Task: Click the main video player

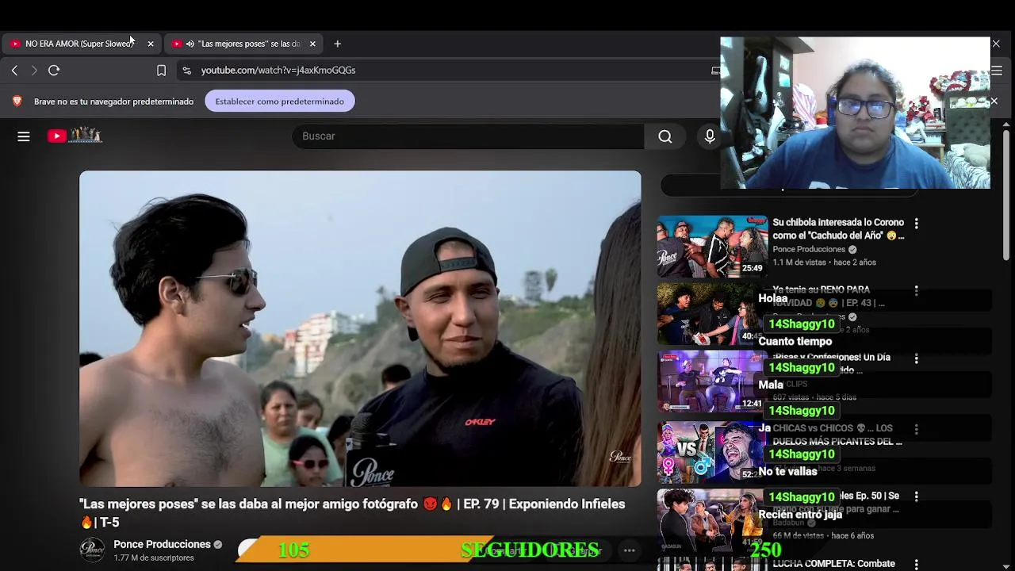Action: [360, 328]
